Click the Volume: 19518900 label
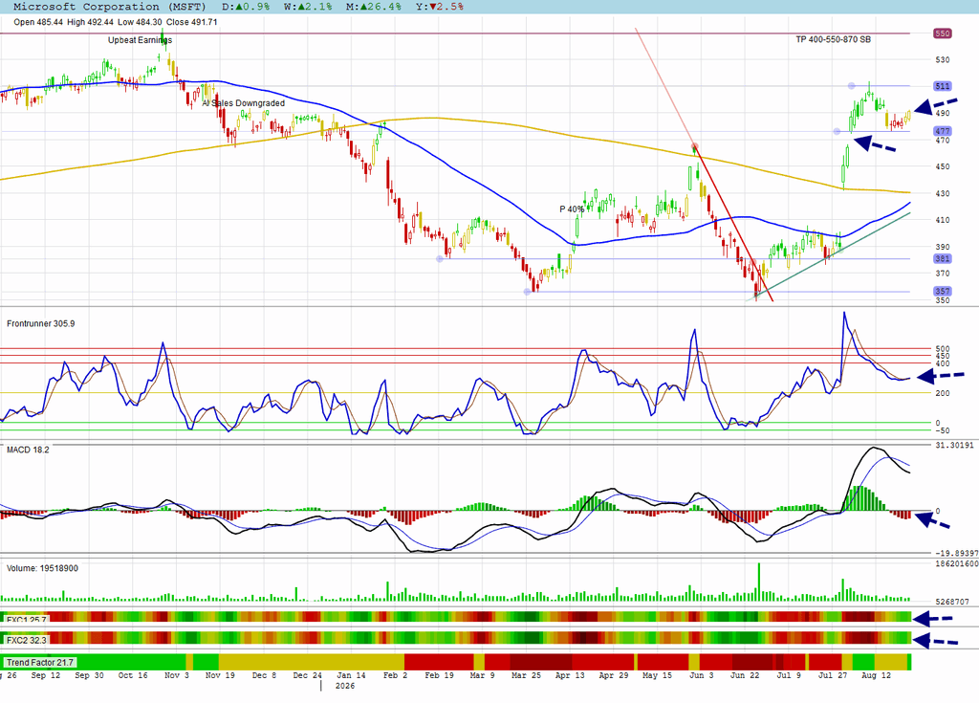 point(42,569)
